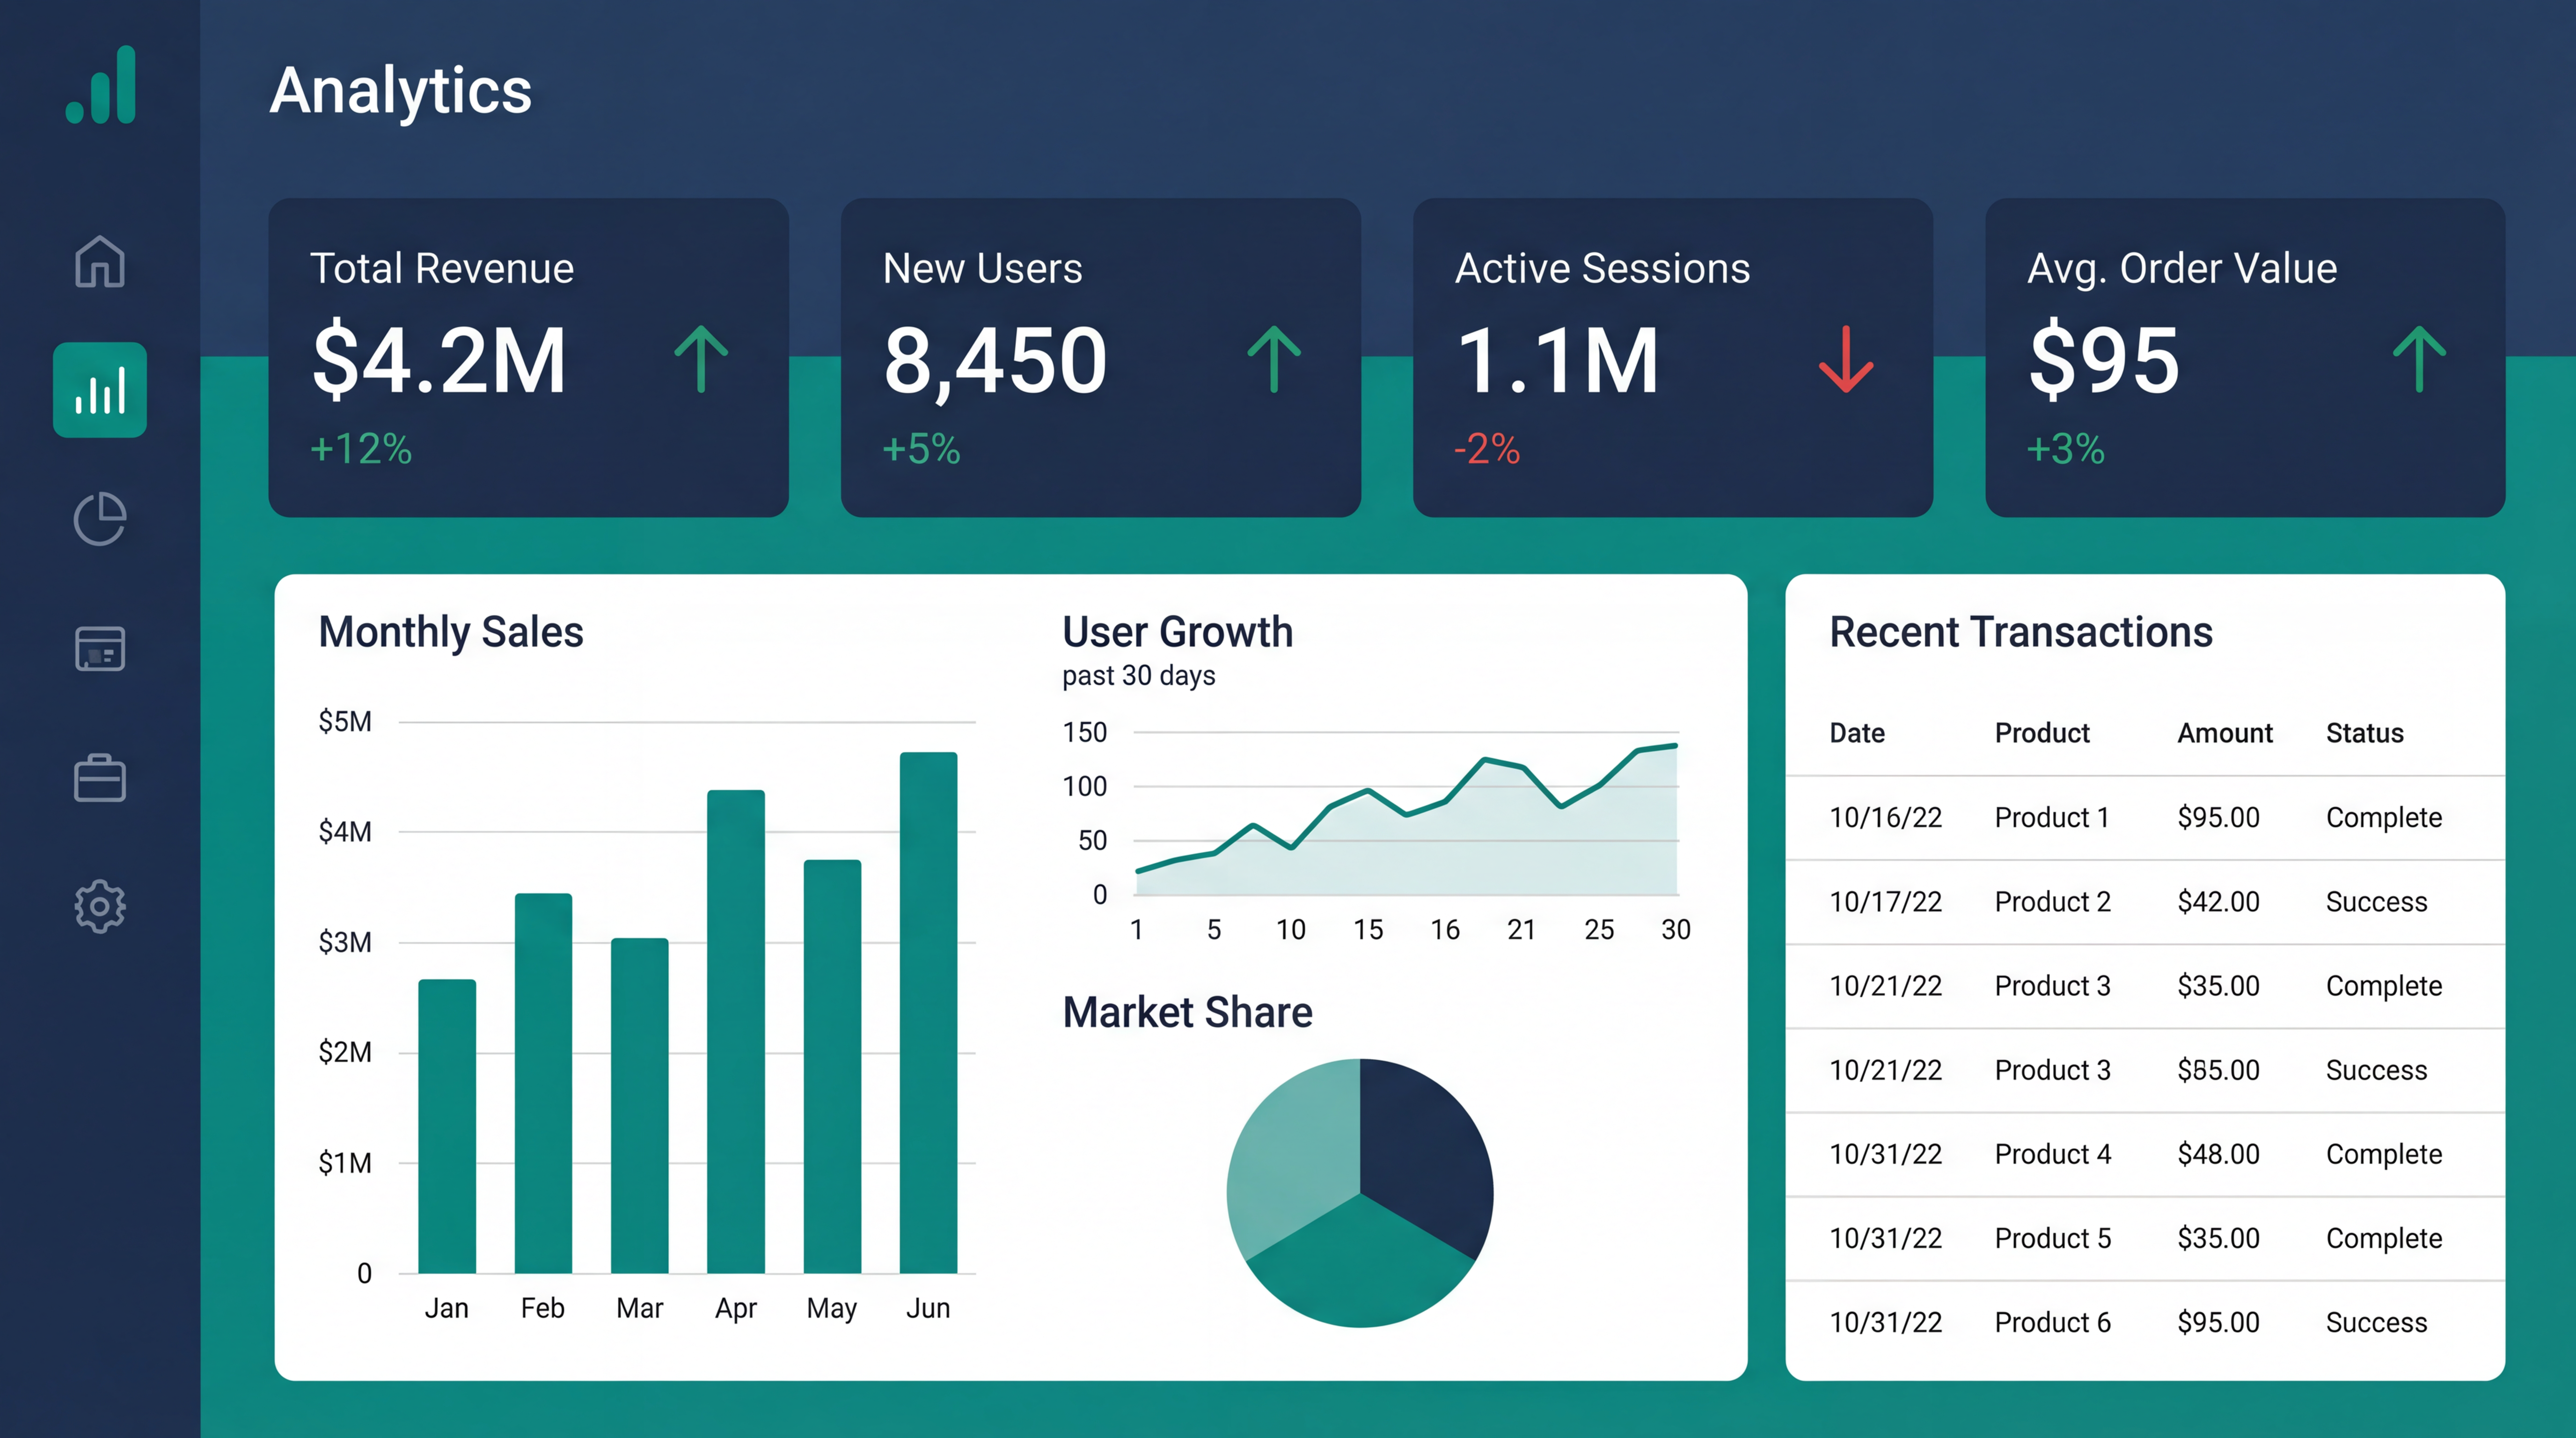The width and height of the screenshot is (2576, 1438).
Task: Click the User Growth chart title
Action: [1177, 632]
